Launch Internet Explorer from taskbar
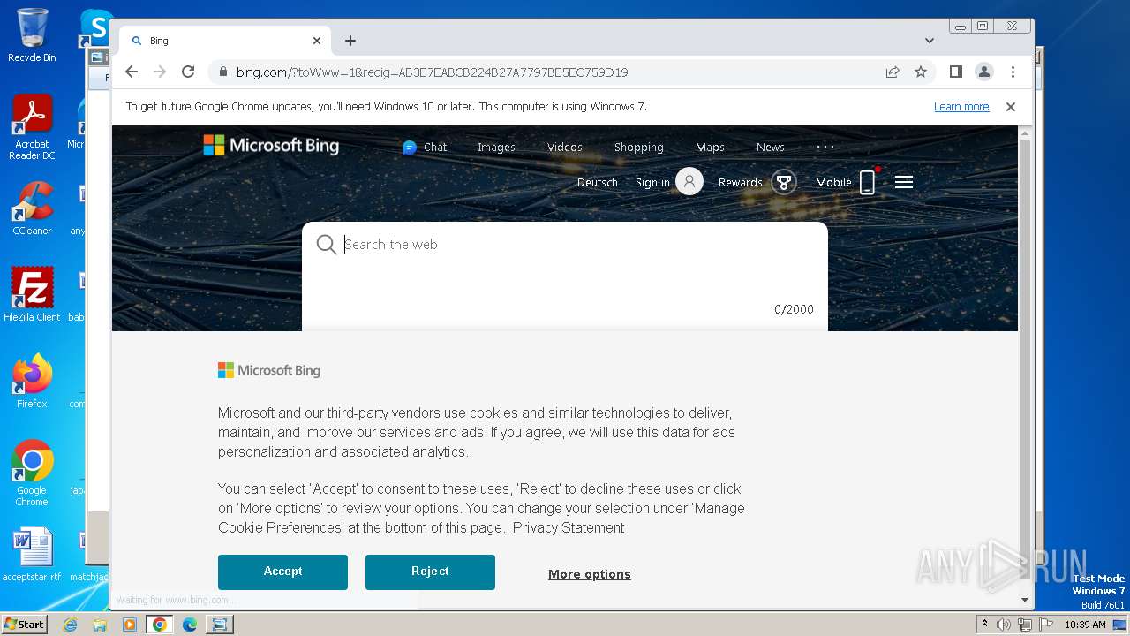This screenshot has width=1130, height=636. [70, 625]
